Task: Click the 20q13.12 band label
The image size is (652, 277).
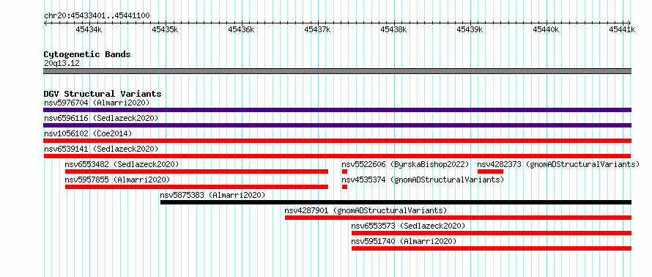Action: (62, 64)
